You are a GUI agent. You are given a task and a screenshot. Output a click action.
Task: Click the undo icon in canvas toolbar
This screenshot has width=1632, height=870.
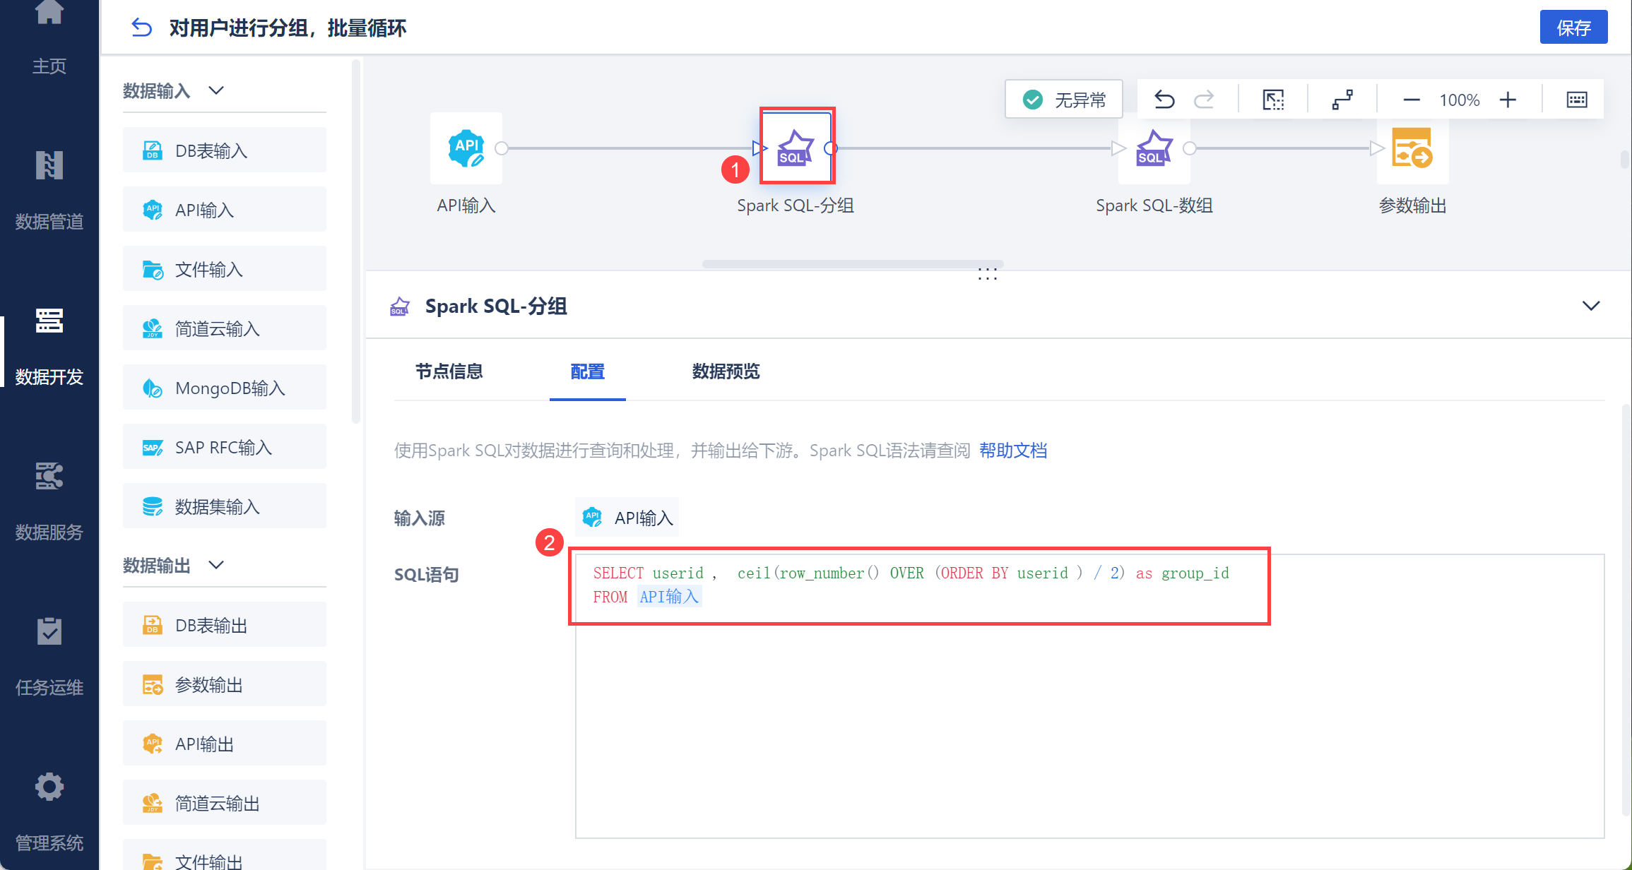[1164, 100]
